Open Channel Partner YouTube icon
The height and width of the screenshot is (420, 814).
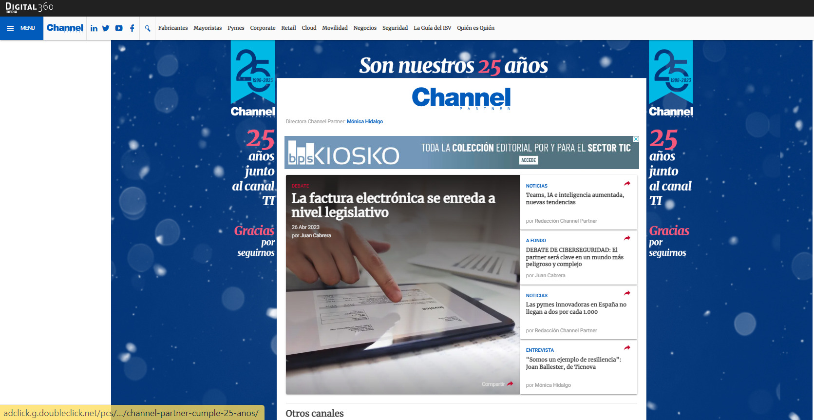(x=119, y=28)
